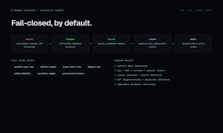Screen dimensions: 223x133
Task: Click the arrow between LEDGER and AUDIT
Action: click(x=173, y=44)
